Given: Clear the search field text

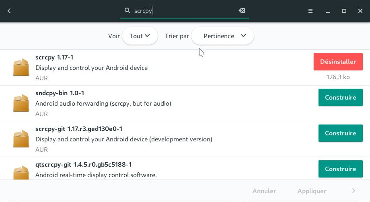Looking at the screenshot, I should point(242,10).
